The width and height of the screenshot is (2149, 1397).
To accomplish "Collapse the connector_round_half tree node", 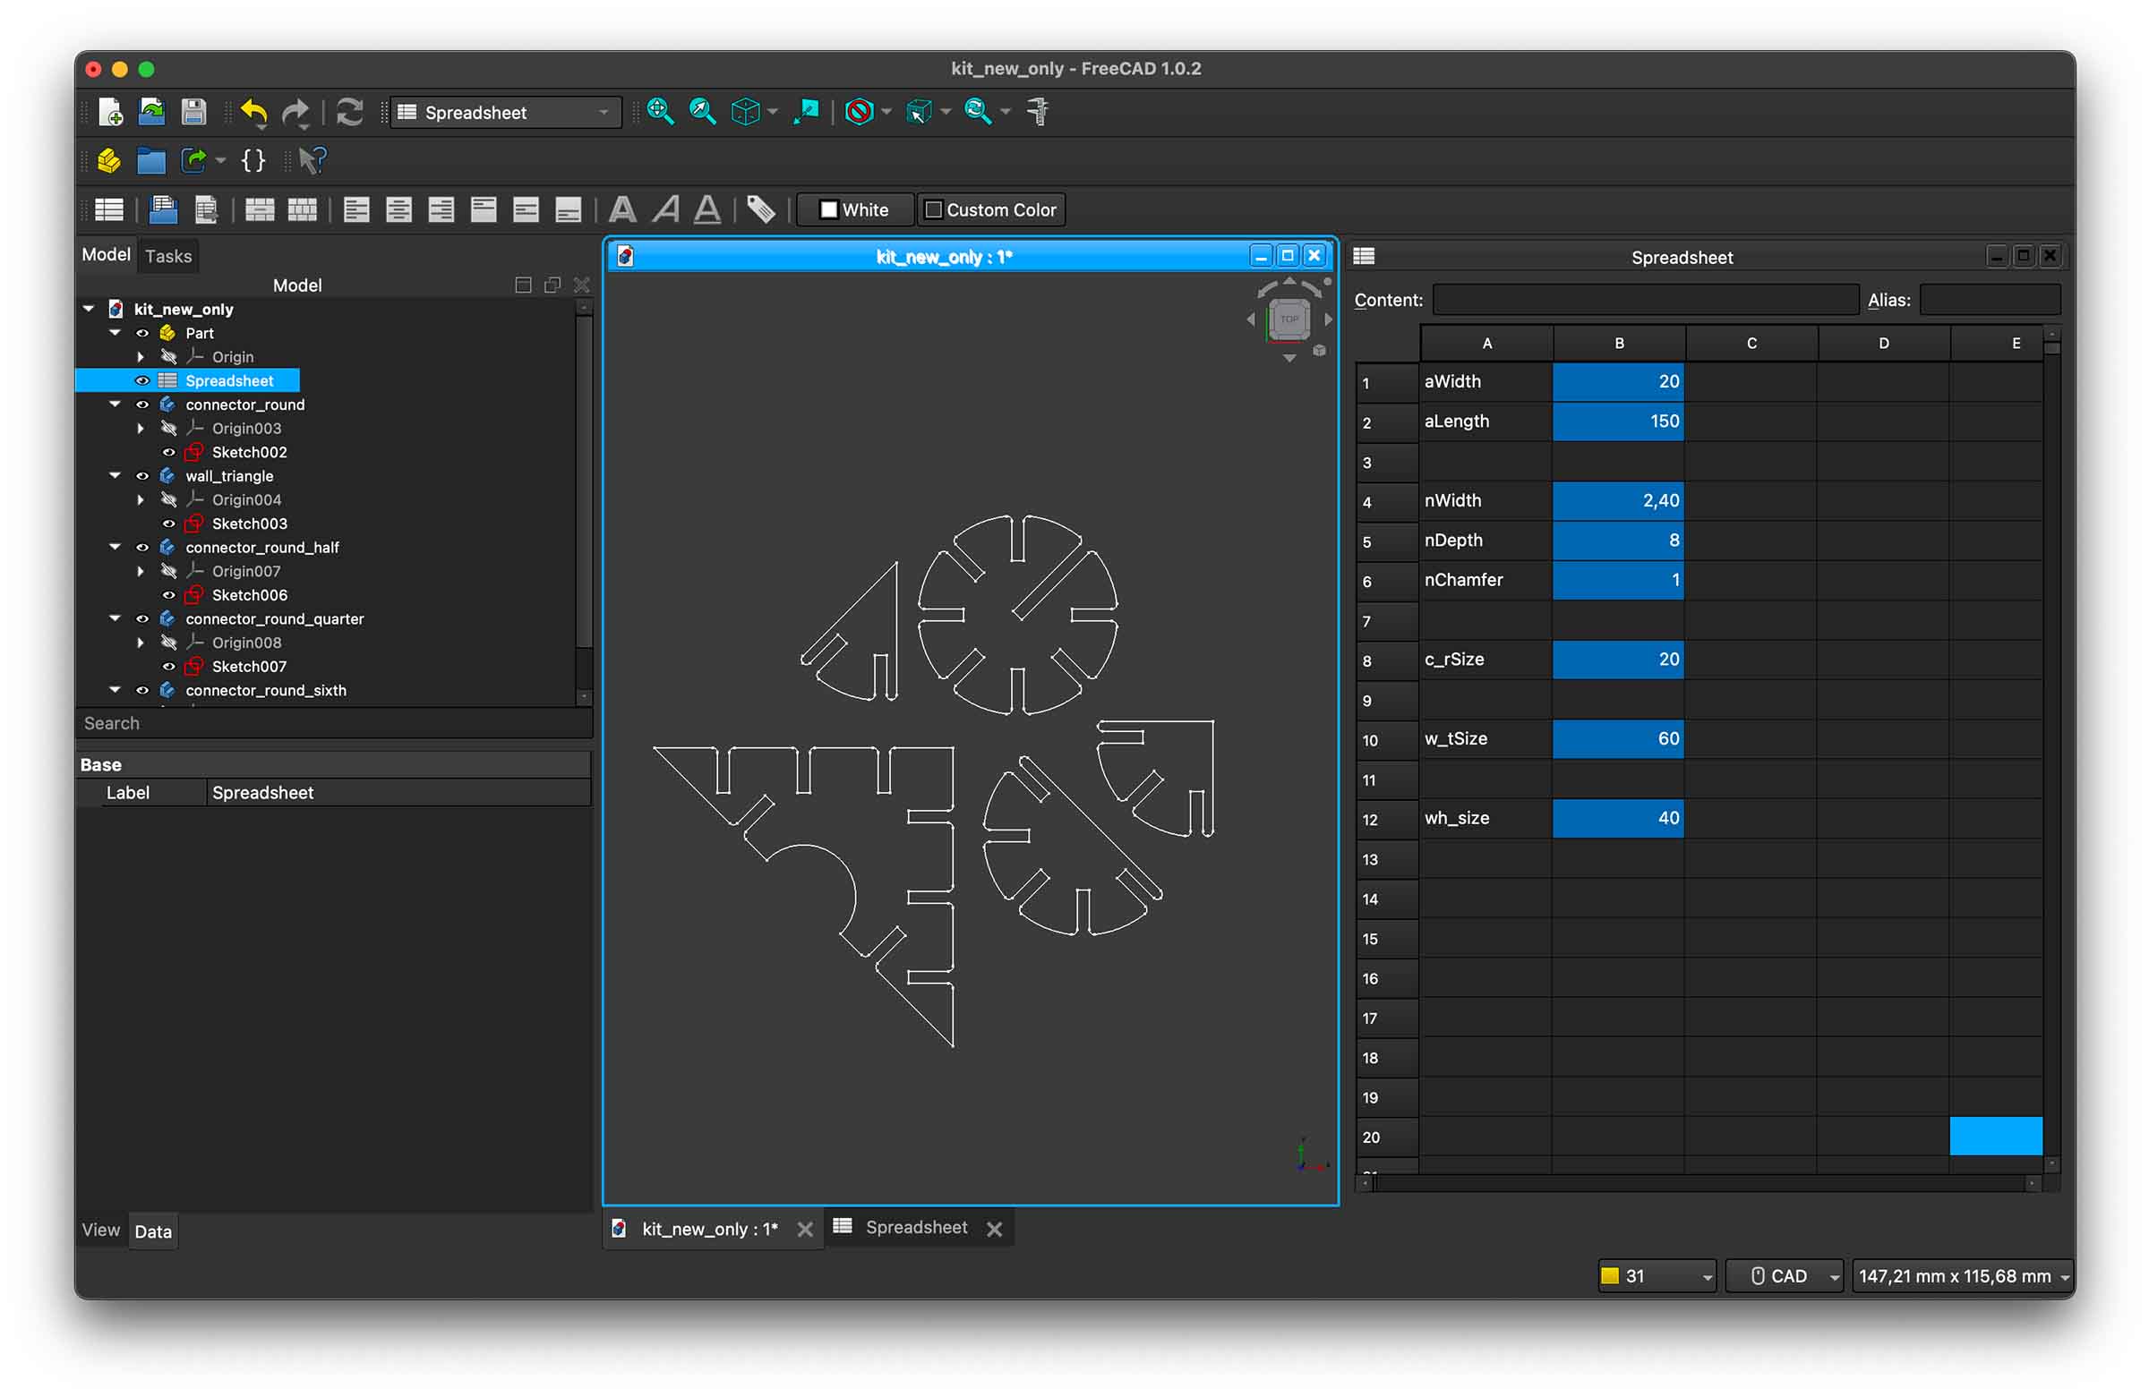I will tap(115, 547).
